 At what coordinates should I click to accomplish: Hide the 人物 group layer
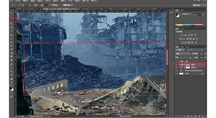point(177,61)
